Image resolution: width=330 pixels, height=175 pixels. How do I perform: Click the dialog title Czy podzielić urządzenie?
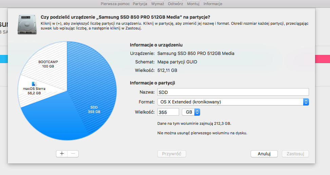tap(125, 17)
